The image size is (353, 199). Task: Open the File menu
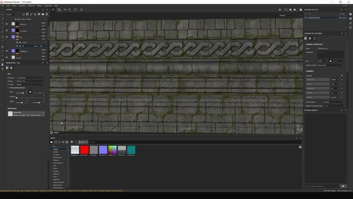tap(2, 6)
